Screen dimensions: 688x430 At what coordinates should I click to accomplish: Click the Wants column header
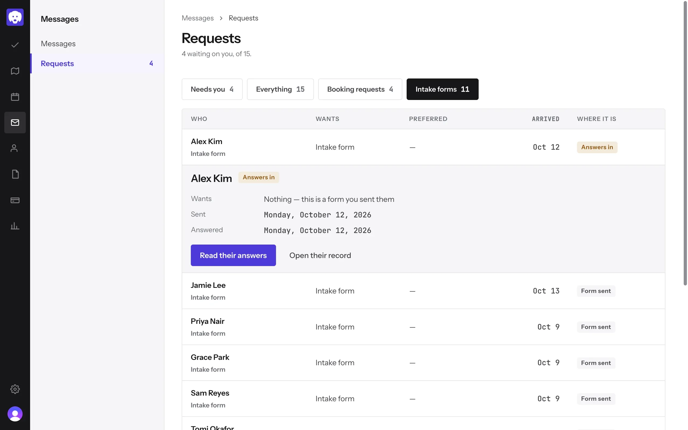tap(327, 119)
